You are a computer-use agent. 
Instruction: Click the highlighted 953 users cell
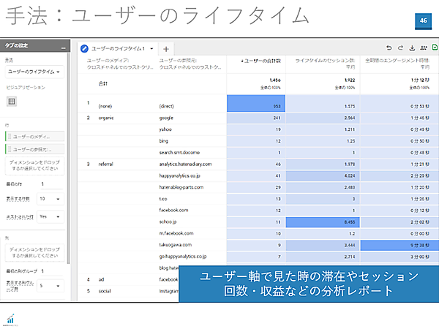pyautogui.click(x=256, y=105)
